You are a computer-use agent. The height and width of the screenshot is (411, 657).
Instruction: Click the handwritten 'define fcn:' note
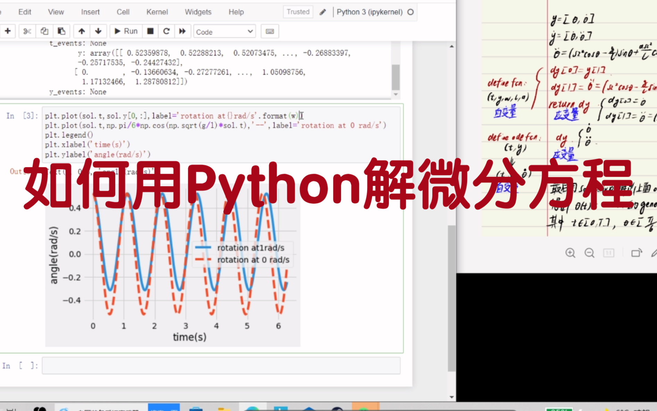point(507,83)
